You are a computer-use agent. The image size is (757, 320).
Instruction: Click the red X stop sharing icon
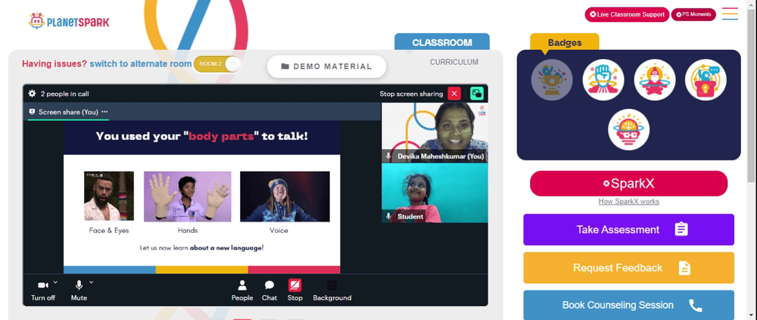point(454,94)
